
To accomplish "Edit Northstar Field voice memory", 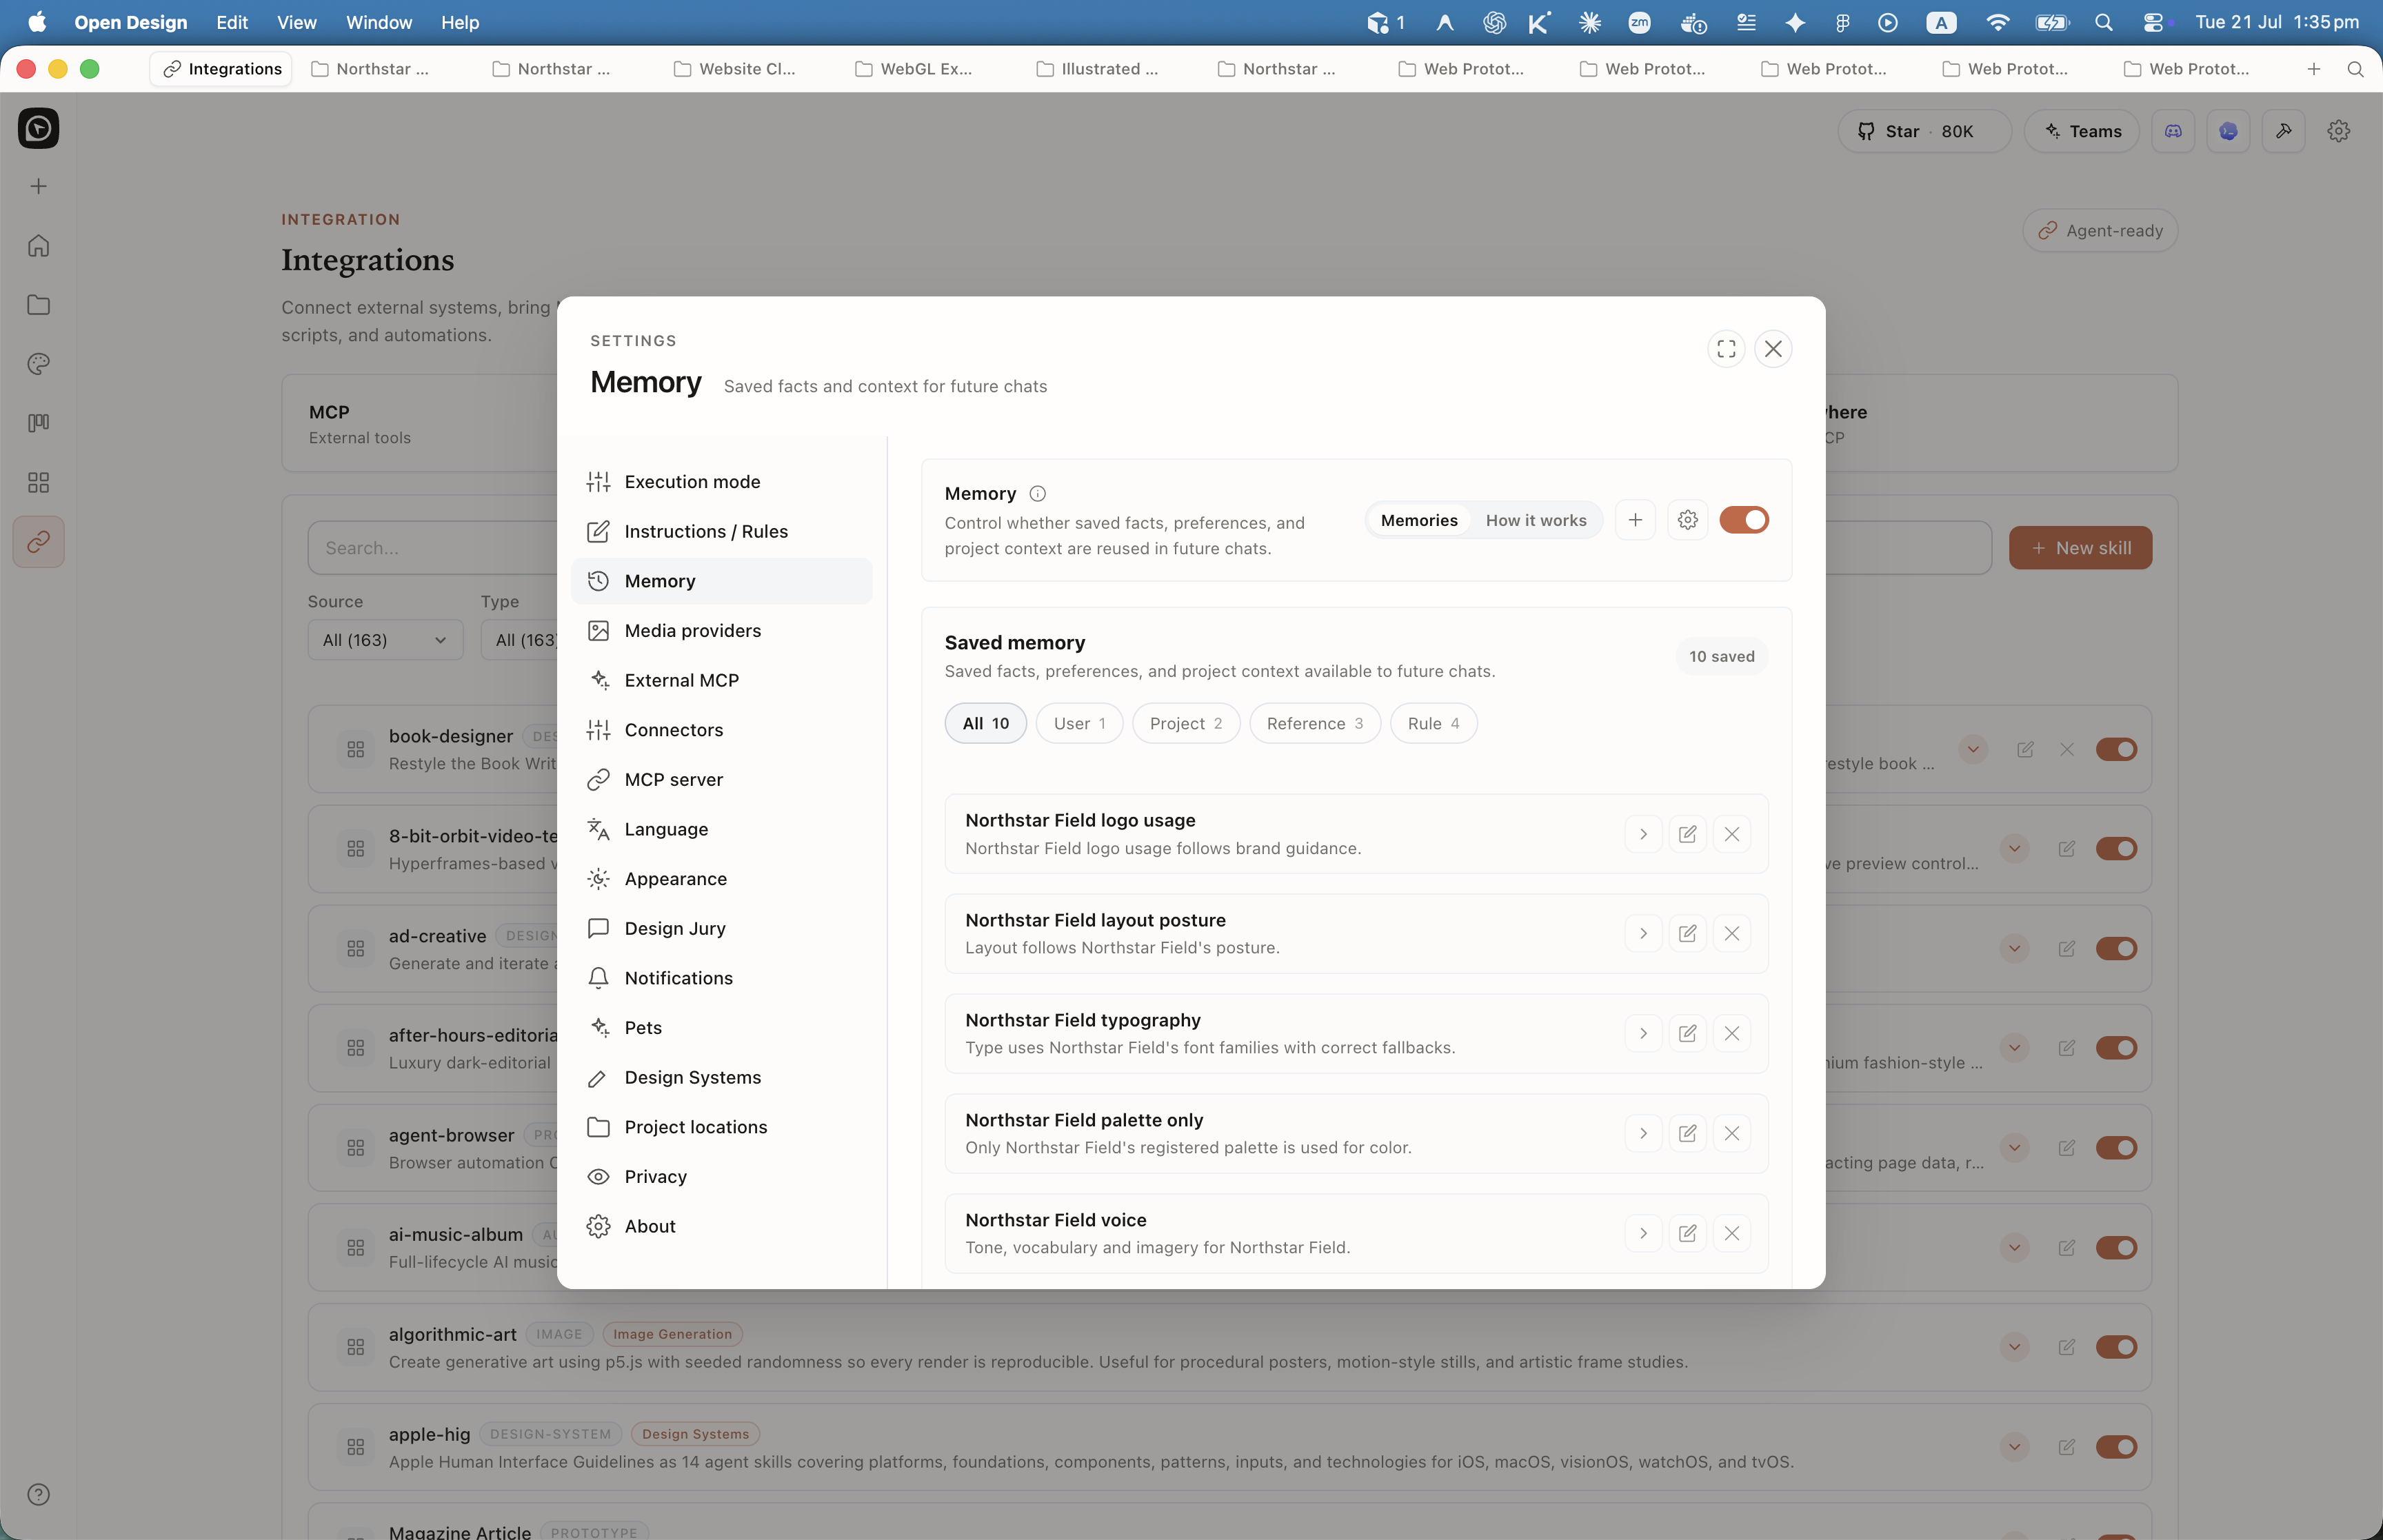I will tap(1687, 1233).
